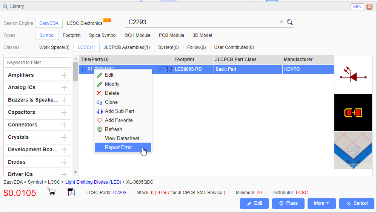This screenshot has width=377, height=213.
Task: Select LCSC Electronics search engine
Action: point(85,23)
